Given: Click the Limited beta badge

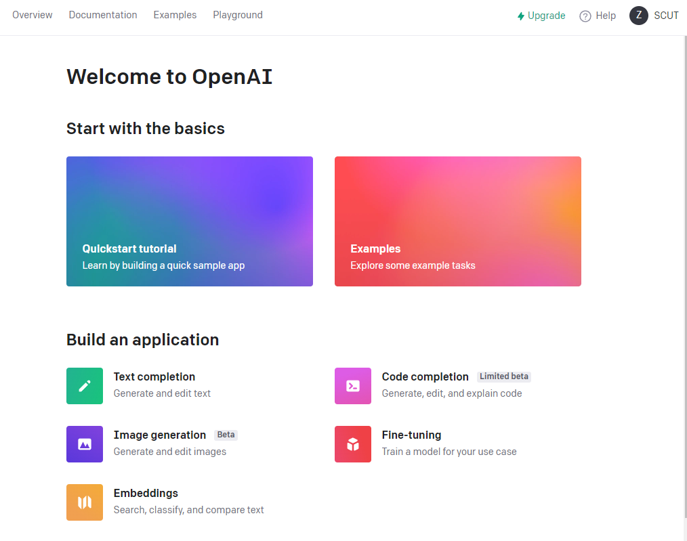Looking at the screenshot, I should pos(504,376).
